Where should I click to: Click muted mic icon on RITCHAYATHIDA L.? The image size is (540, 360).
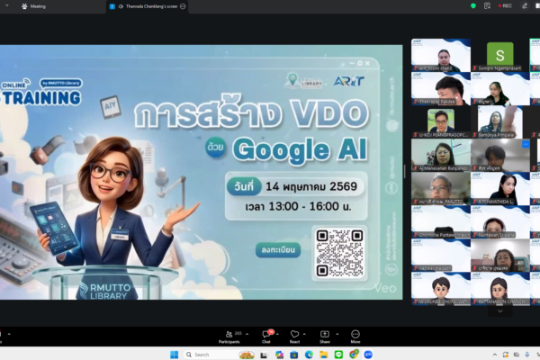click(x=475, y=202)
